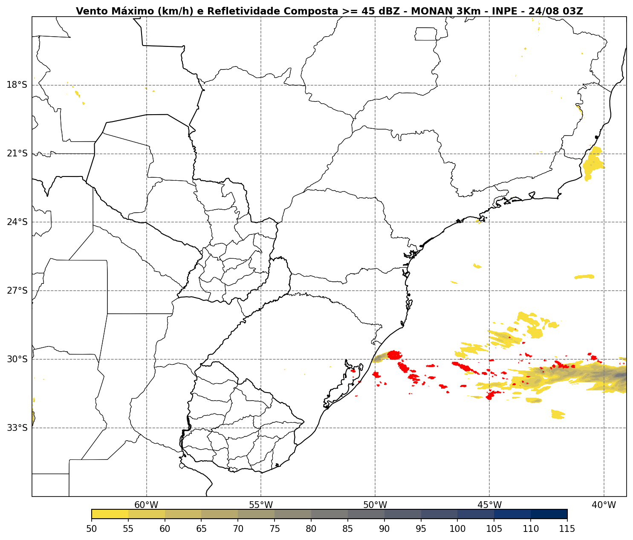Click the 24°S latitude label

[x=17, y=222]
